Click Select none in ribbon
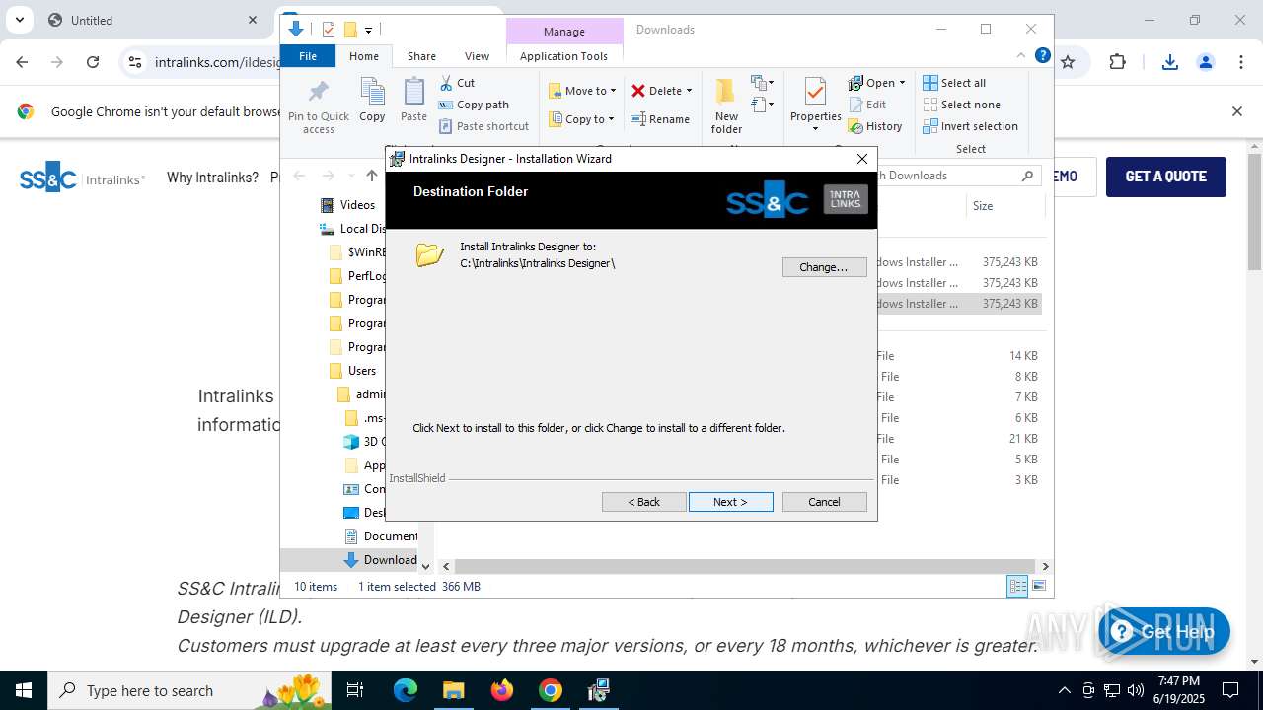The width and height of the screenshot is (1263, 710). 962,105
